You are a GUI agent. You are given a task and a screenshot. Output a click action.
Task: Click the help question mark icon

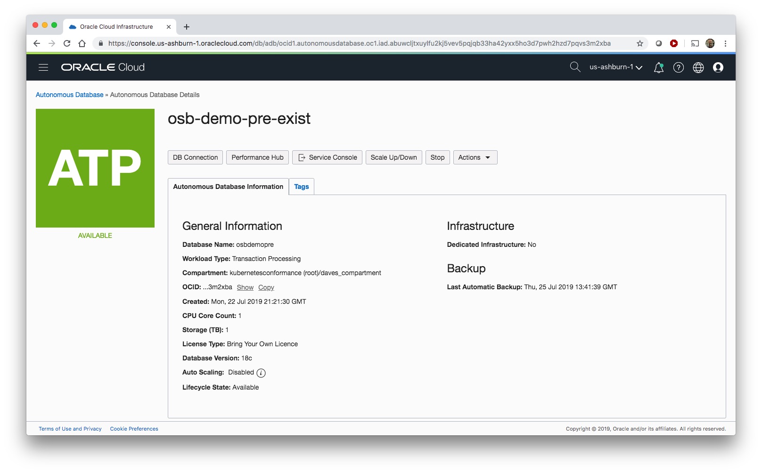(678, 67)
